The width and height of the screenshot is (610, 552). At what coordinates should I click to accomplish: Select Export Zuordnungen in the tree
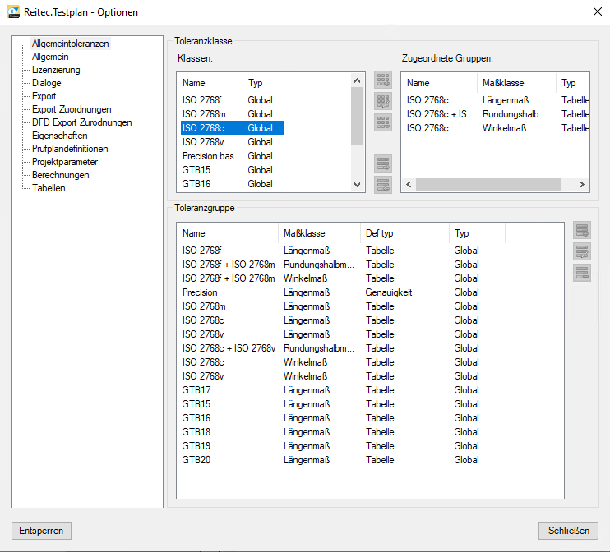(x=72, y=109)
